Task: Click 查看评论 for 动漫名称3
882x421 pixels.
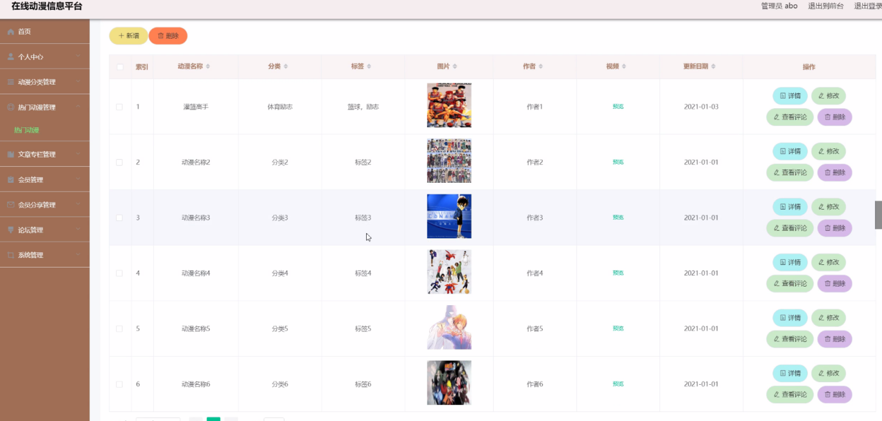Action: pyautogui.click(x=790, y=228)
